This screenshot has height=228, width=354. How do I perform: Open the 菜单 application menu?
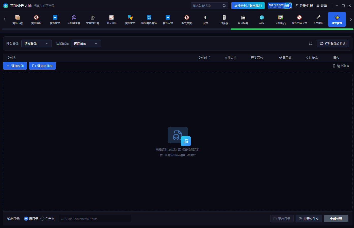pyautogui.click(x=321, y=5)
